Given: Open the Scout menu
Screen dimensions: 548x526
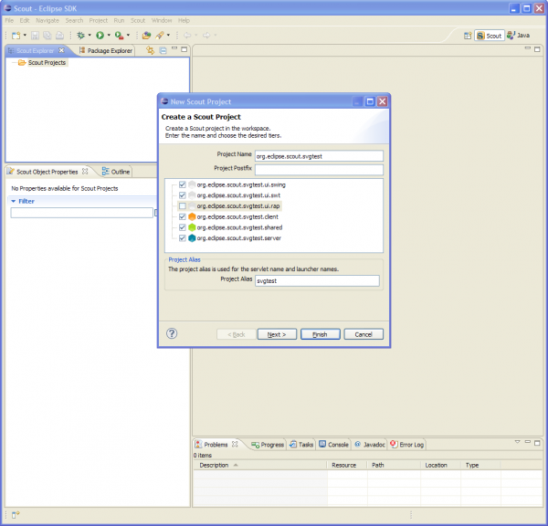Looking at the screenshot, I should click(138, 21).
